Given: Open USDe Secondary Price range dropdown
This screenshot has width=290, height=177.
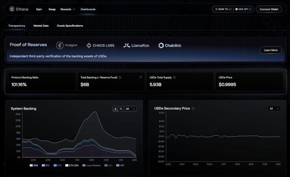Looking at the screenshot, I should click(274, 108).
